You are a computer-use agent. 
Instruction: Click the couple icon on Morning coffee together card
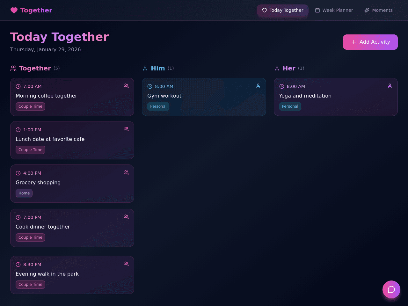click(x=126, y=86)
